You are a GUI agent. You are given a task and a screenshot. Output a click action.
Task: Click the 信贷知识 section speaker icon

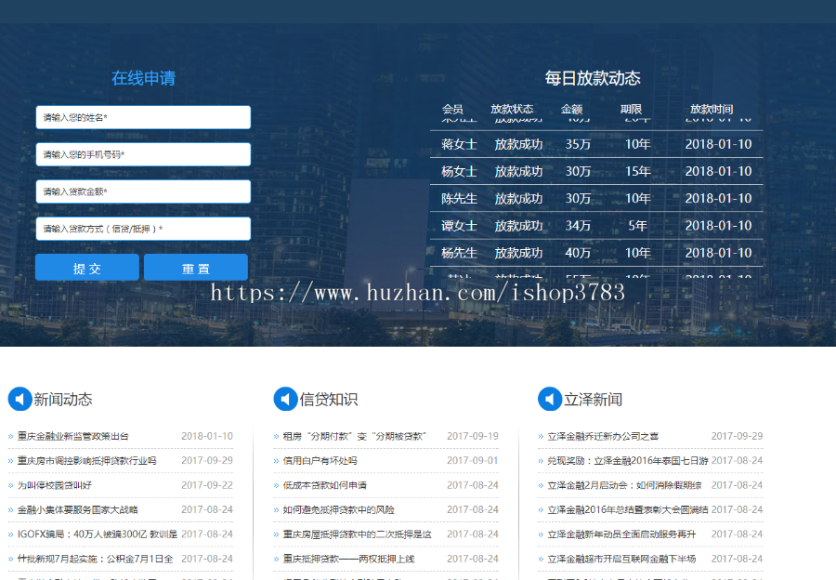click(284, 399)
